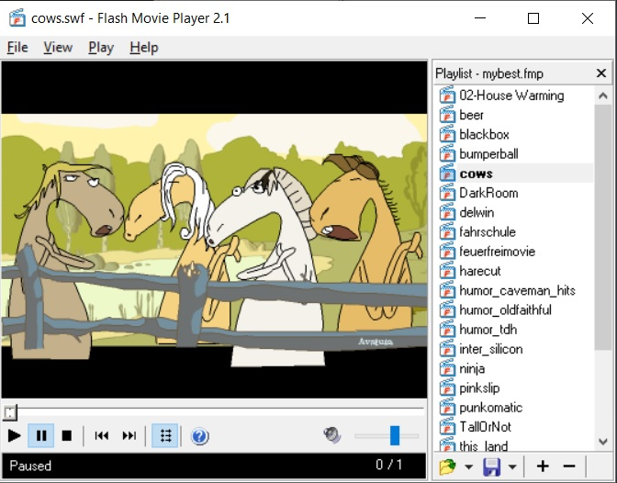Click the playlist scrollbar down arrow

coord(602,442)
